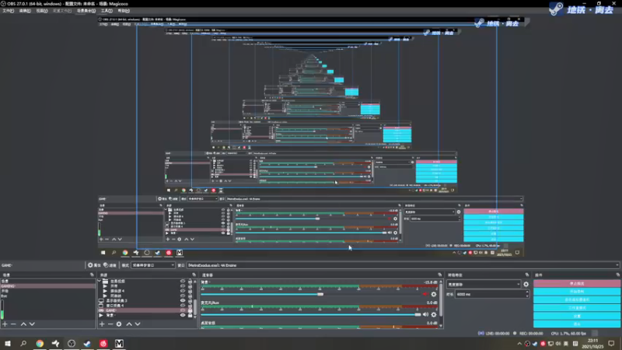Move selected source up in sources panel
The height and width of the screenshot is (350, 622).
pos(129,324)
